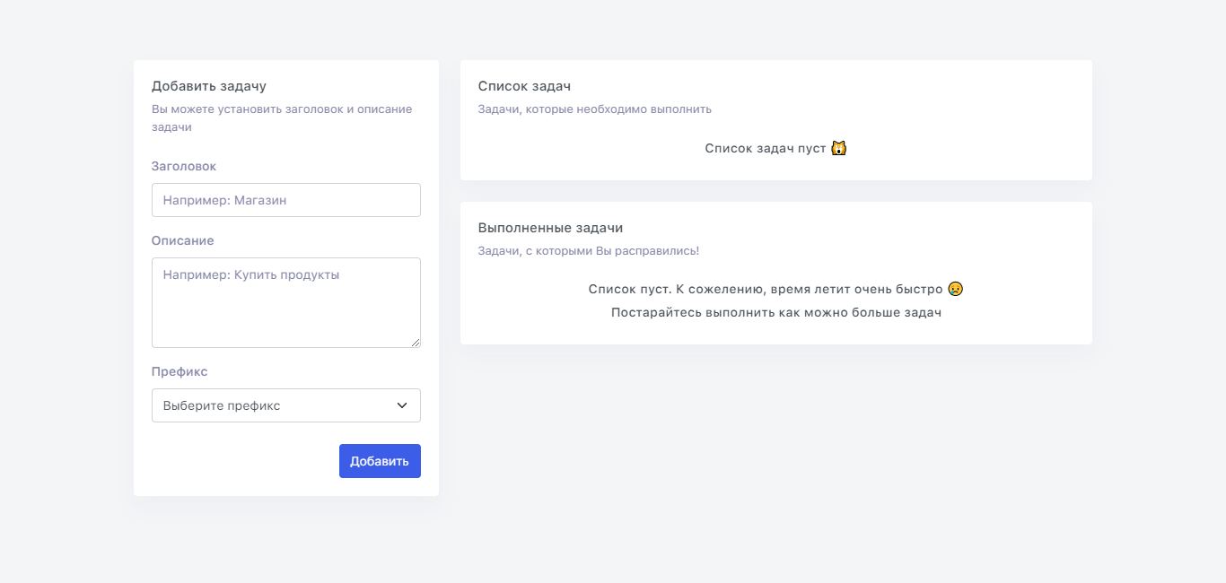Click 'Задачи, которые необходимо выполнить' subtitle
Screen dimensions: 1226x583
coord(595,109)
